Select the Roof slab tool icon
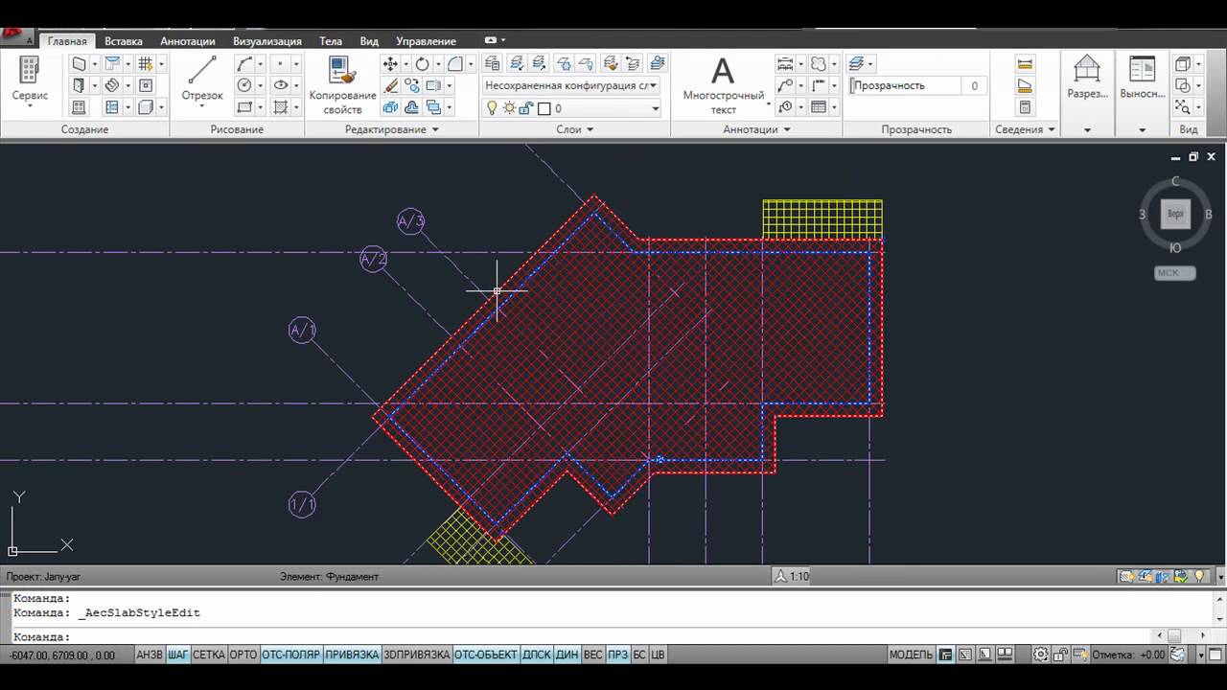This screenshot has width=1227, height=690. (x=112, y=64)
